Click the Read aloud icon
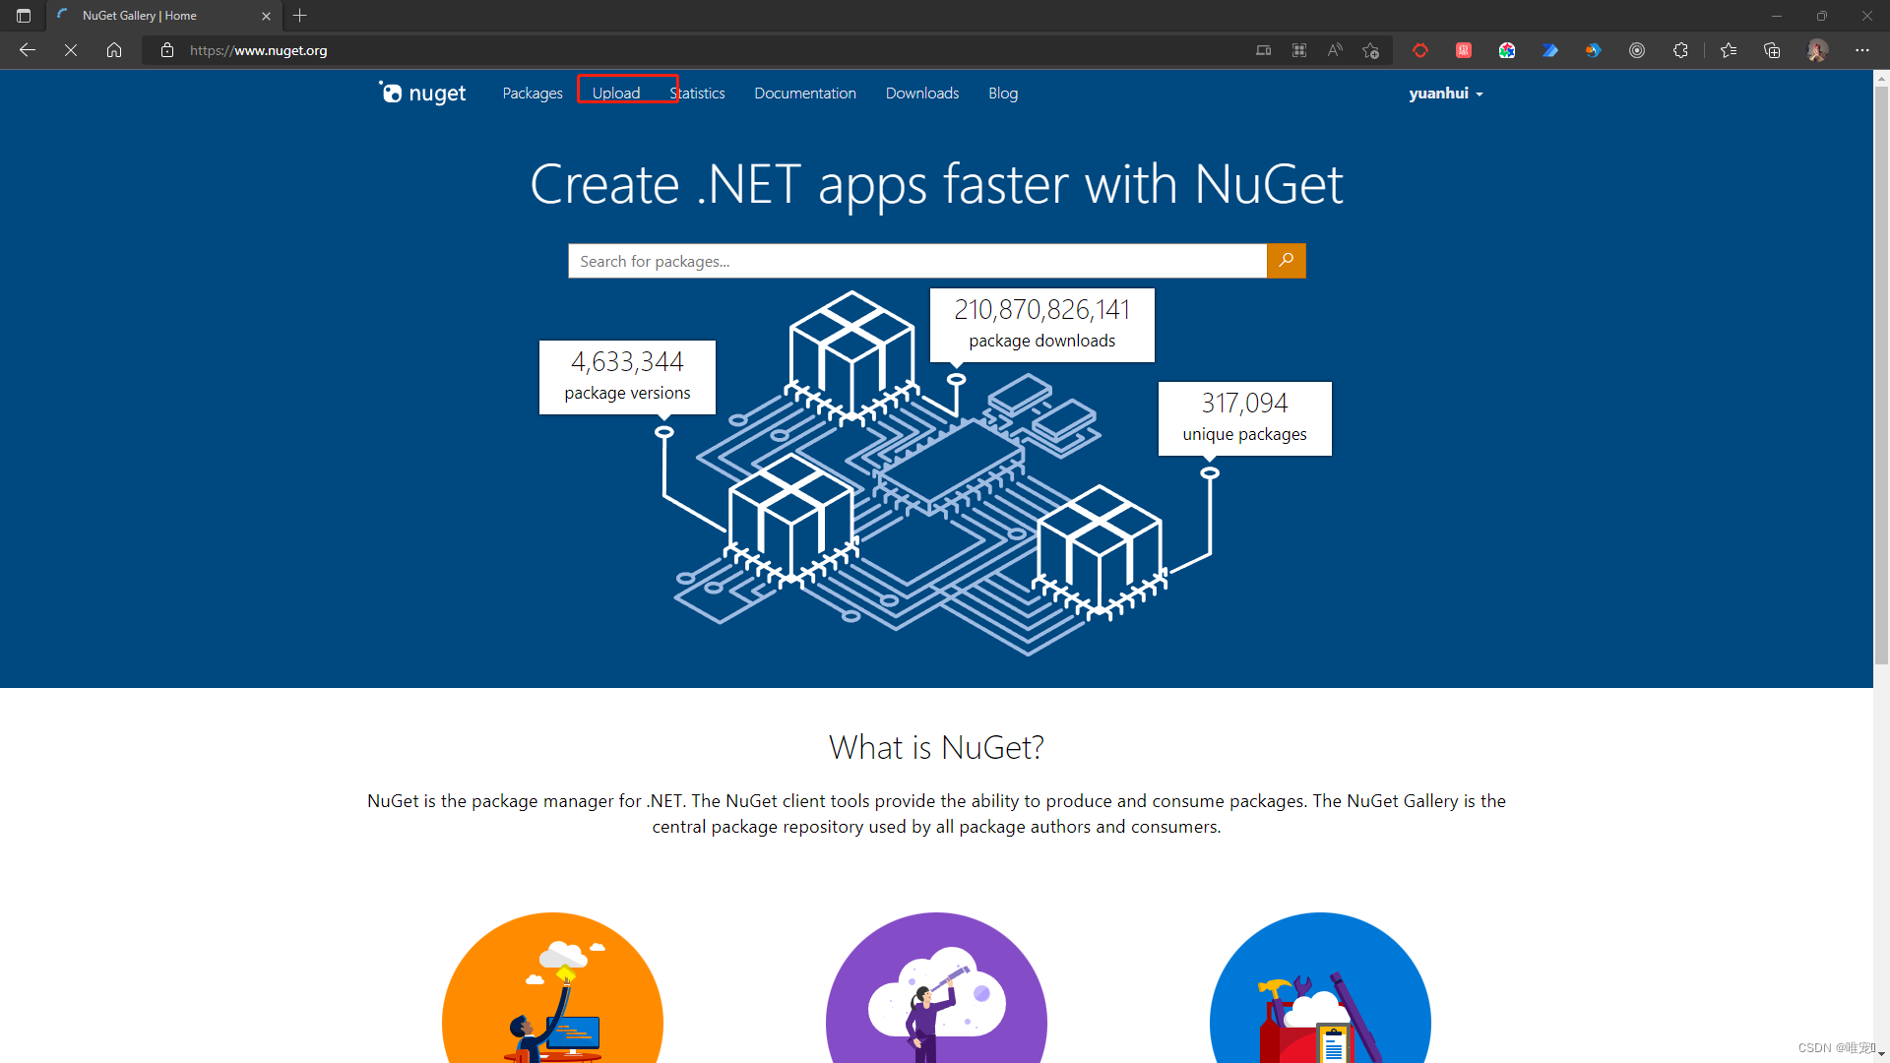The image size is (1890, 1063). 1335,50
